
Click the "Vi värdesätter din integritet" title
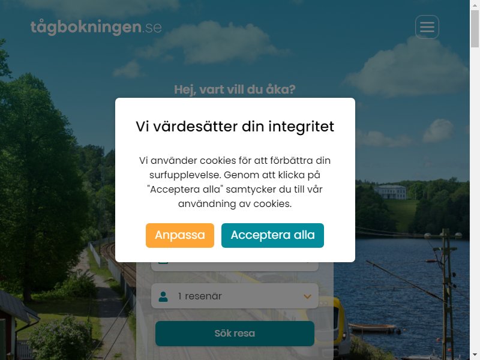point(235,127)
